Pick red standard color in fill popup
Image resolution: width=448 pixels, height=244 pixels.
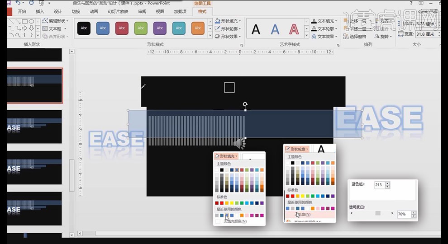pyautogui.click(x=222, y=203)
